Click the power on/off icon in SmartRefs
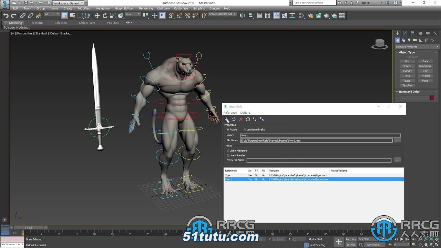The image size is (441, 248). click(x=248, y=119)
